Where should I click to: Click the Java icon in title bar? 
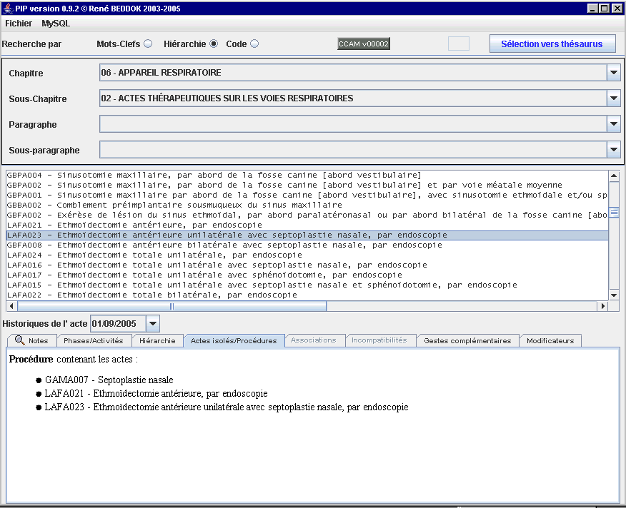click(x=8, y=8)
